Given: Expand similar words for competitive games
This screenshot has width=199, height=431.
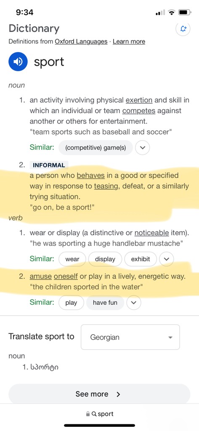Looking at the screenshot, I should (142, 148).
